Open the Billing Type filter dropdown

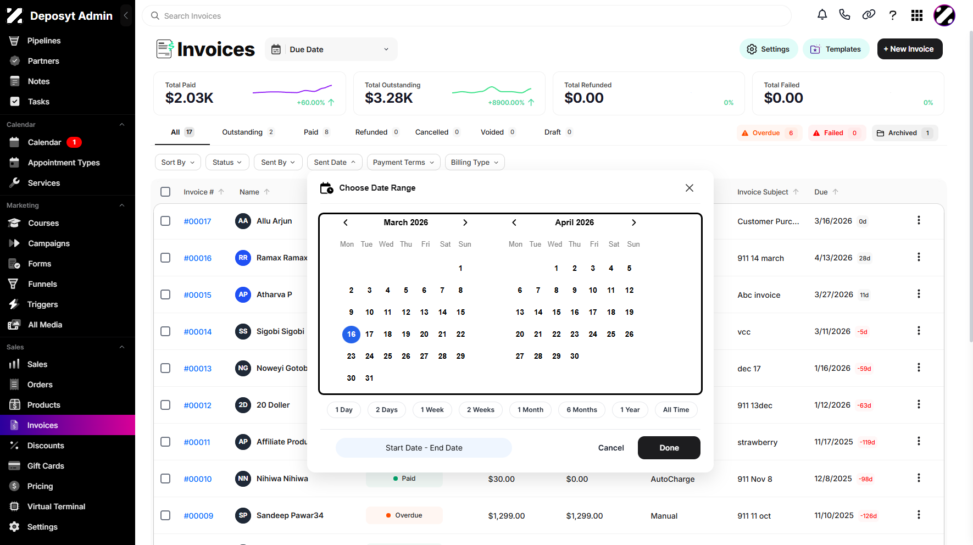click(475, 162)
